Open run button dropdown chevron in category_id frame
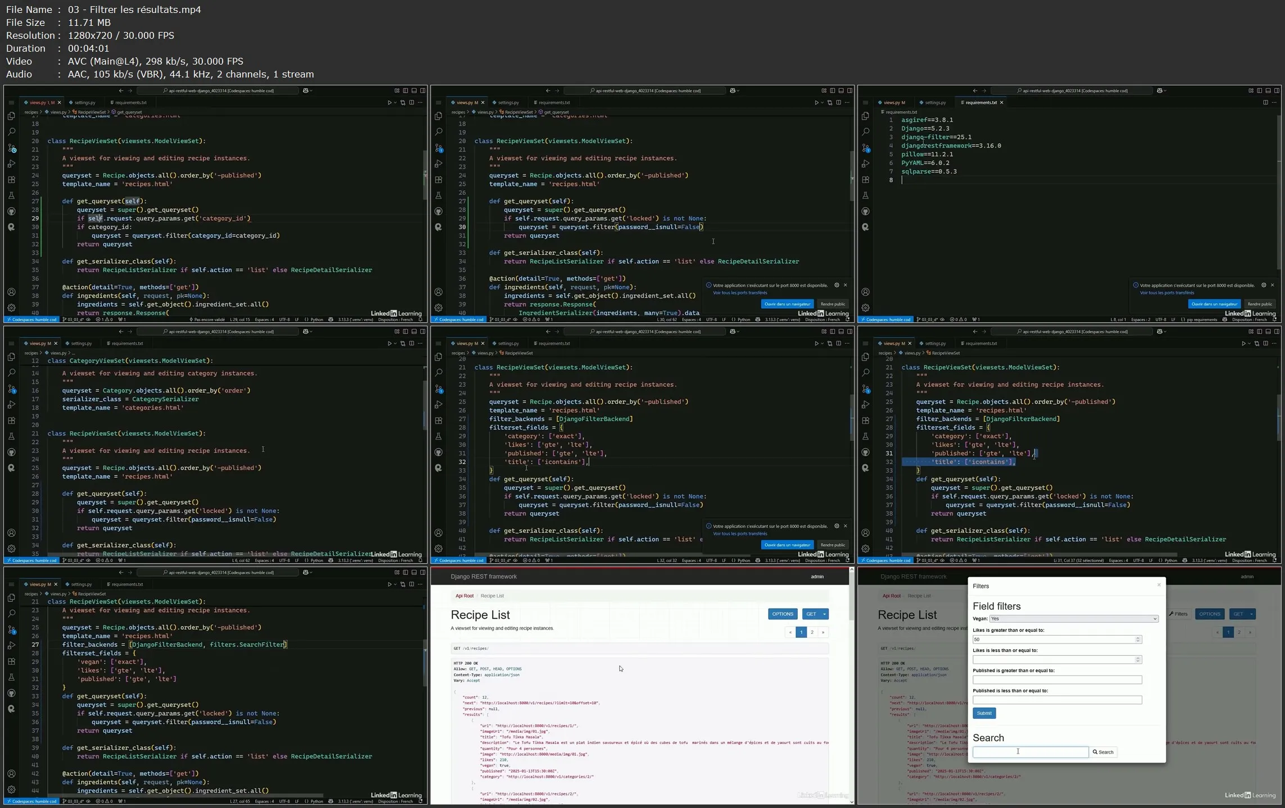 pos(395,103)
